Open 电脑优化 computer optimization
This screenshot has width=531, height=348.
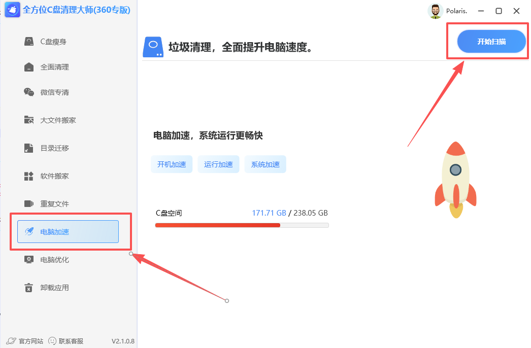(x=29, y=259)
